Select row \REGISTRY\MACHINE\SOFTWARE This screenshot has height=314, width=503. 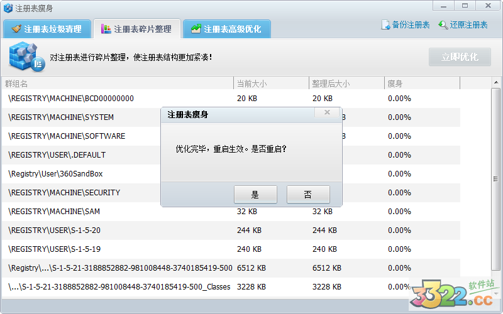click(231, 136)
